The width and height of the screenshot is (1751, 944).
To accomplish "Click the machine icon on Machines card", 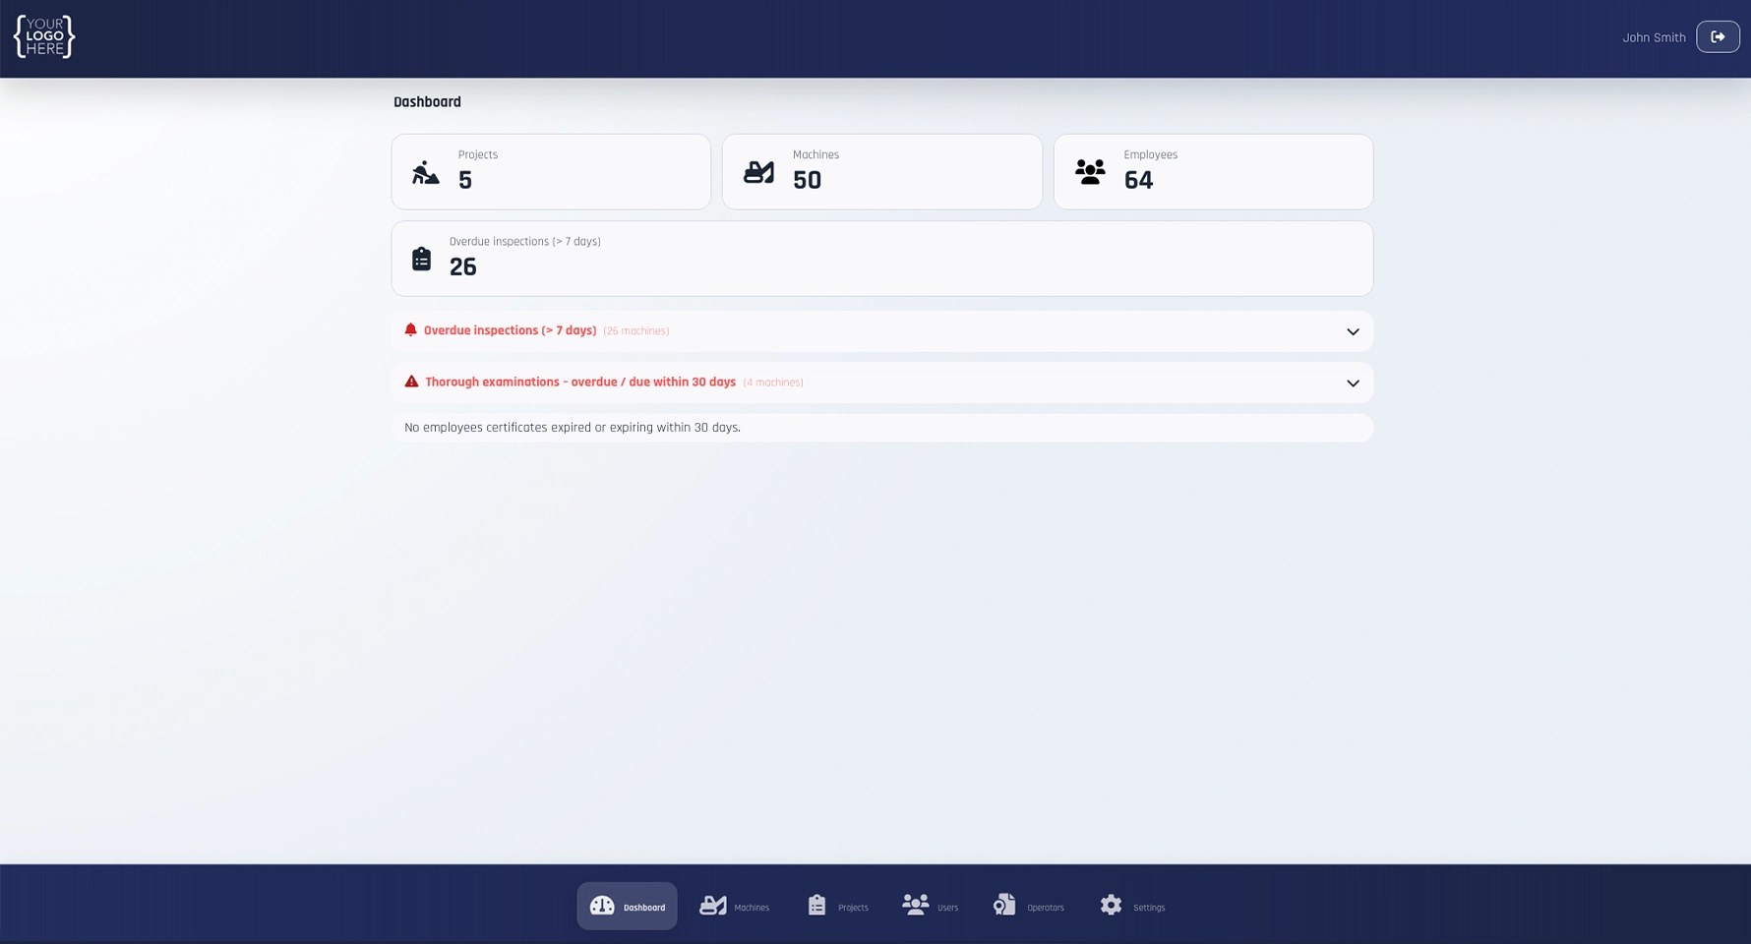I will [x=758, y=171].
